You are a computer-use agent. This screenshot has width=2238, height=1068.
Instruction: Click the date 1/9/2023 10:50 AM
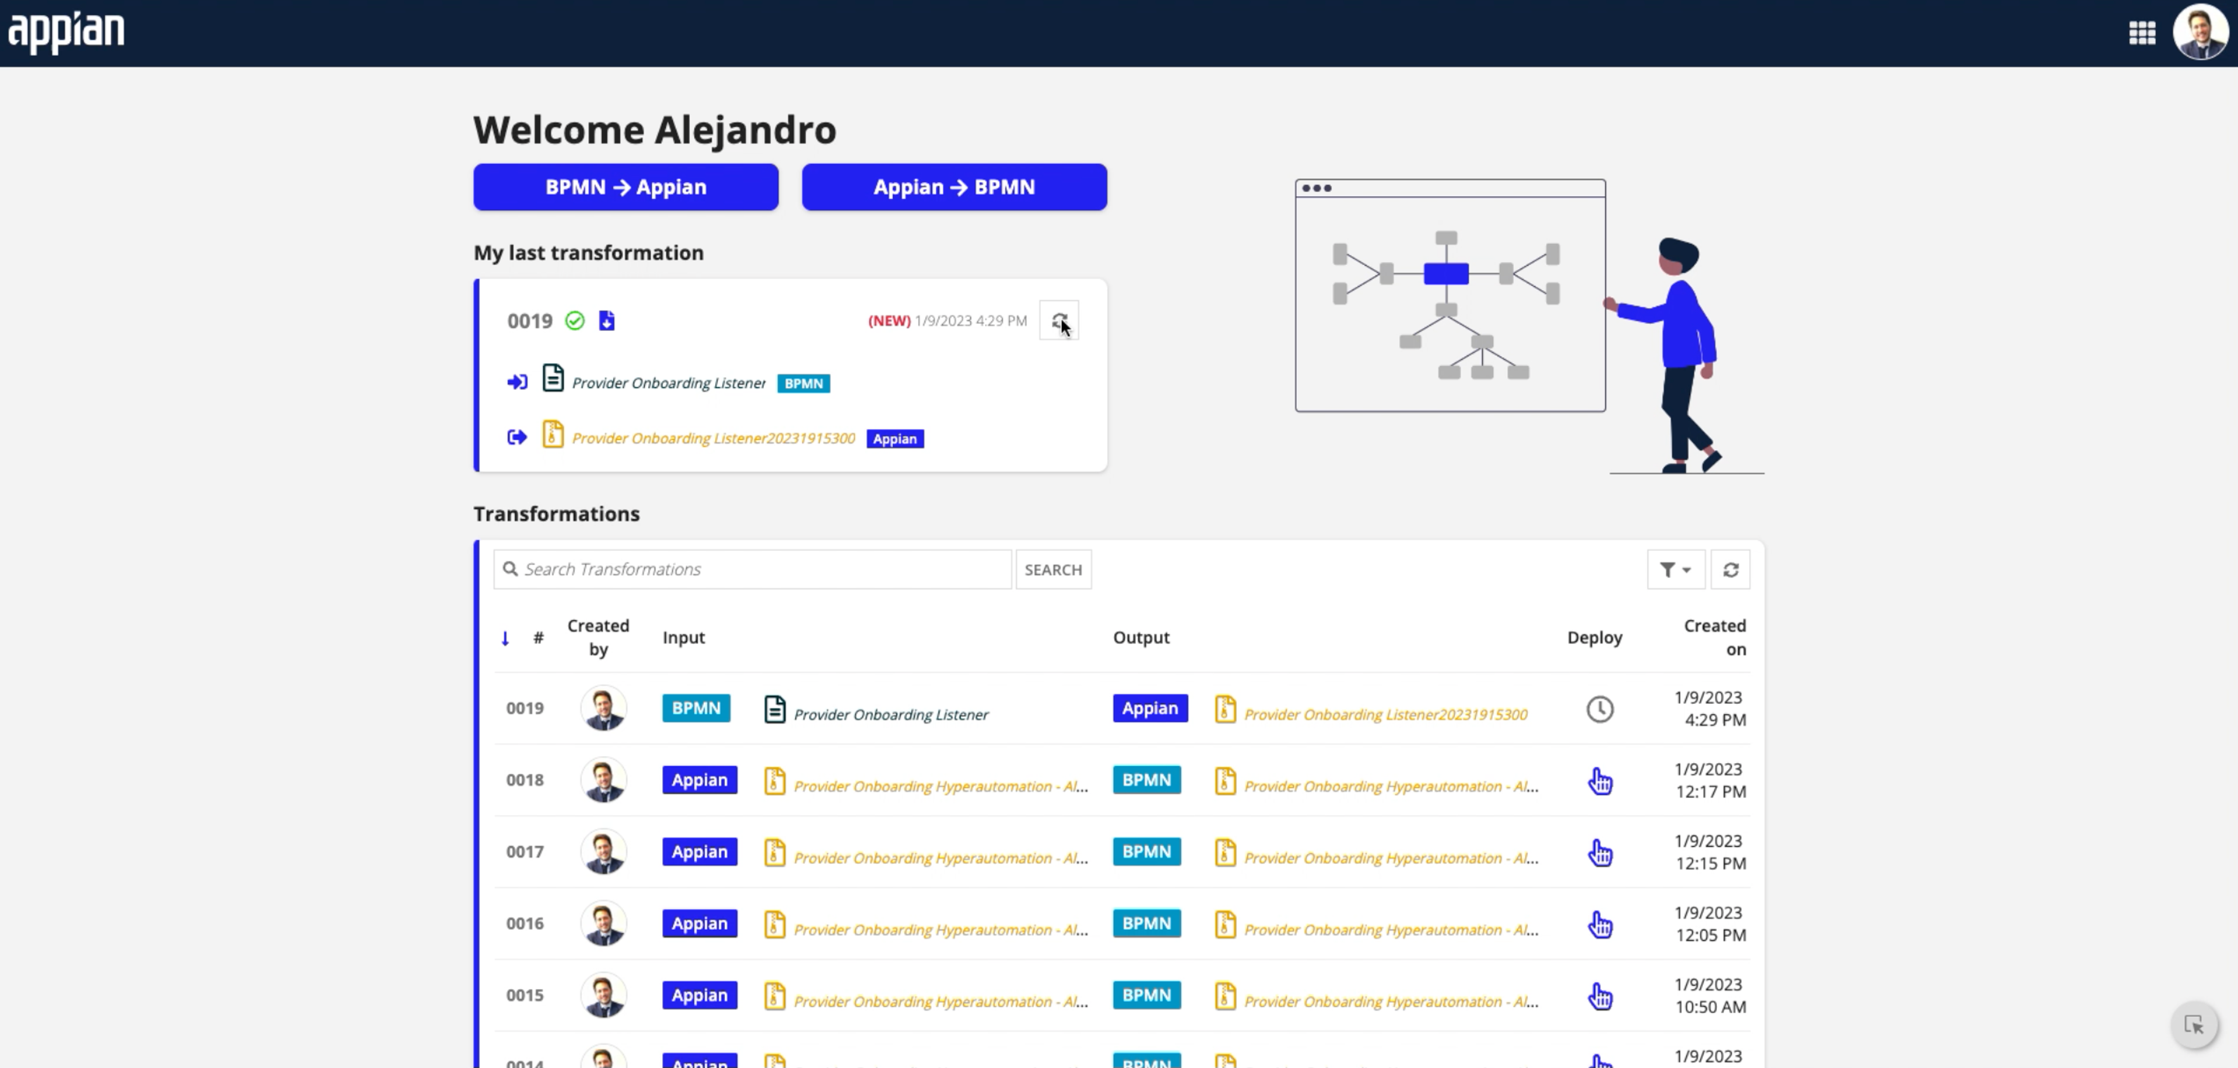[1710, 996]
